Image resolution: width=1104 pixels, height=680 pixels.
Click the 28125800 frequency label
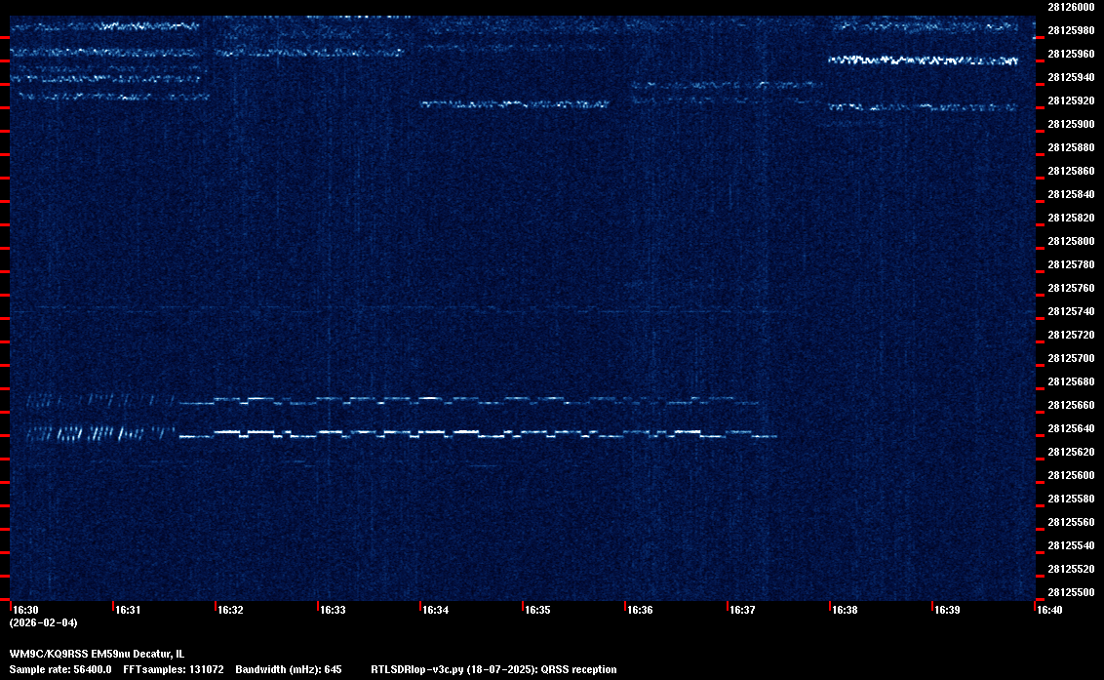coord(1070,241)
